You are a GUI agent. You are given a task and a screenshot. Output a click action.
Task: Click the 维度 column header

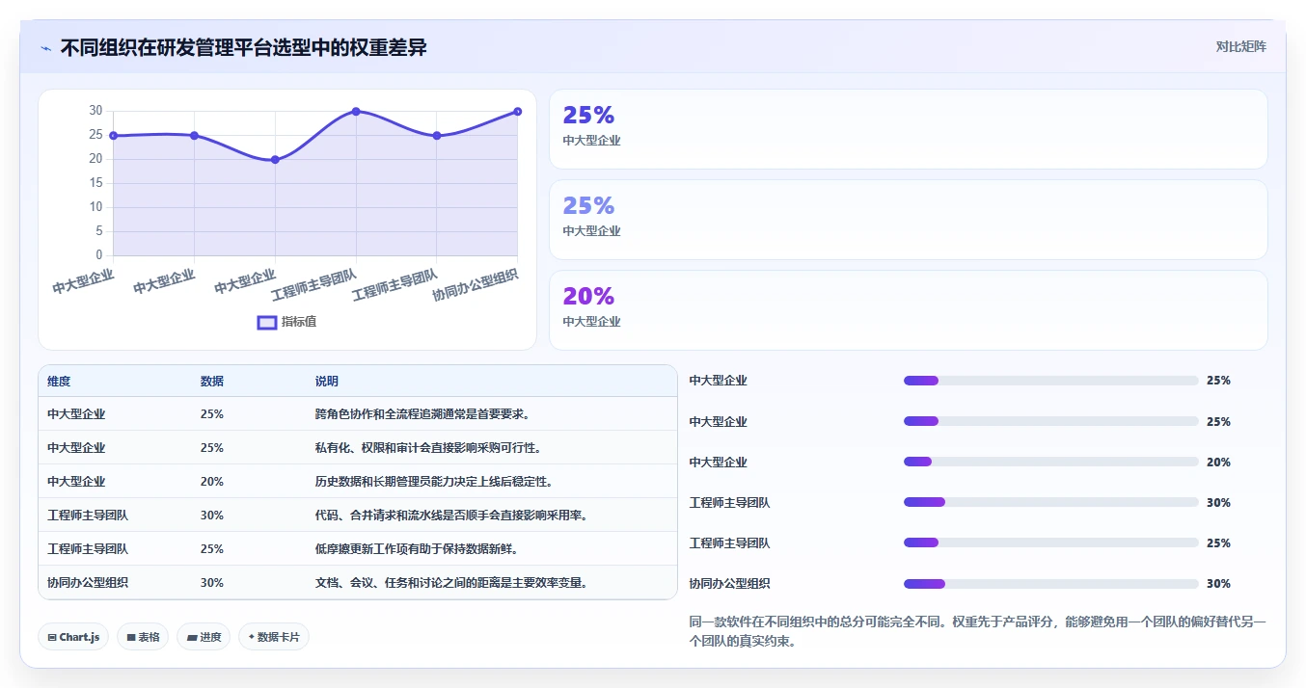(59, 382)
